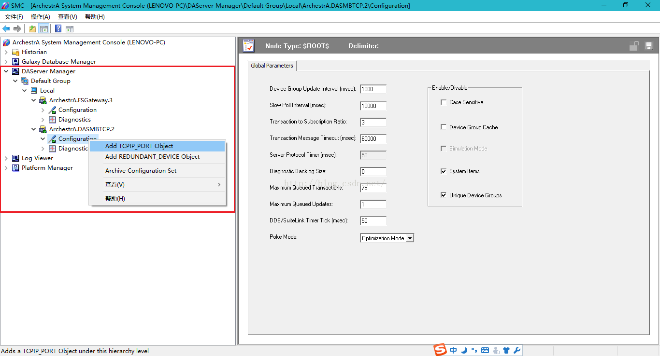Image resolution: width=660 pixels, height=356 pixels.
Task: Open the 查看(V) menu in menu bar
Action: tap(68, 17)
